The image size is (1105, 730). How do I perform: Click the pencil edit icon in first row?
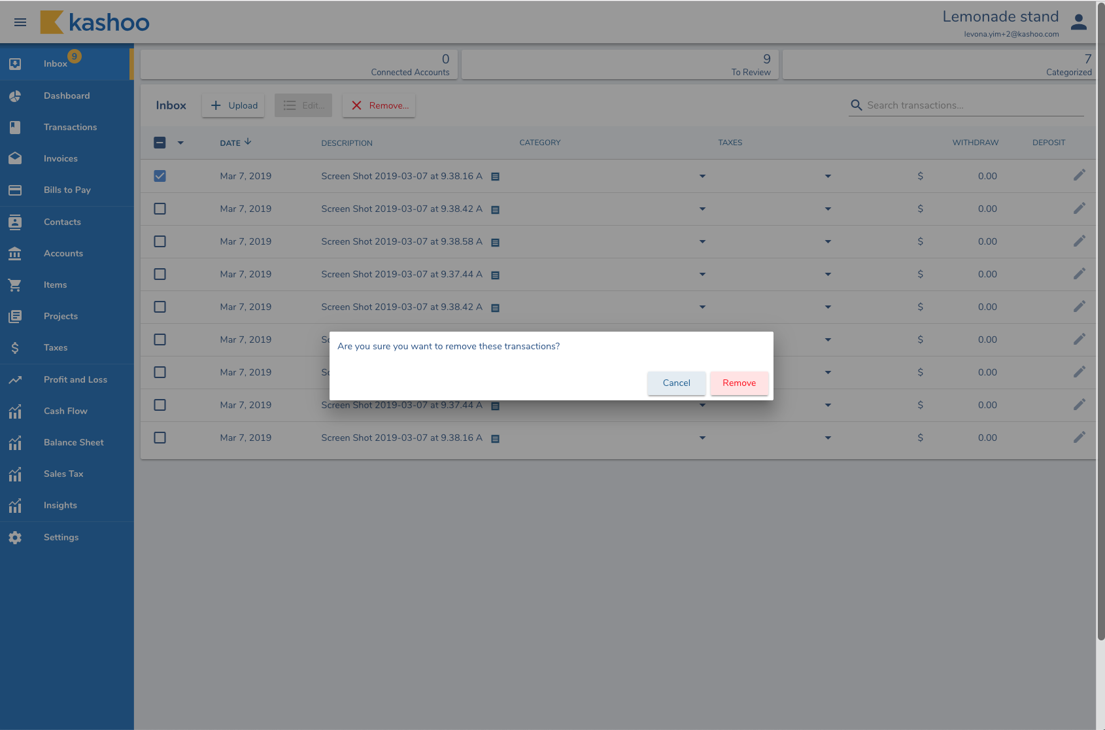point(1079,175)
